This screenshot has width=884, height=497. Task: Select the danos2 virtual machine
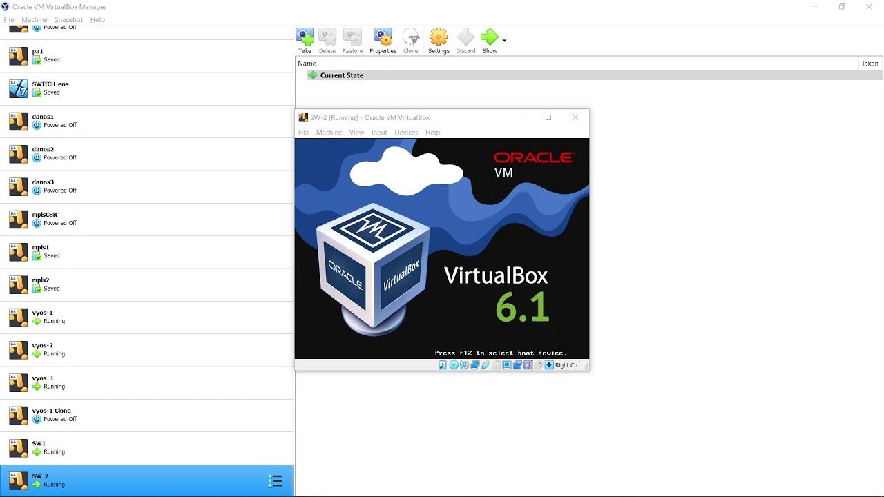(x=146, y=154)
